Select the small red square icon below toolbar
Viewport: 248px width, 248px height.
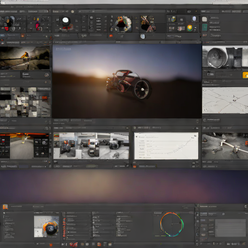pyautogui.click(x=111, y=36)
